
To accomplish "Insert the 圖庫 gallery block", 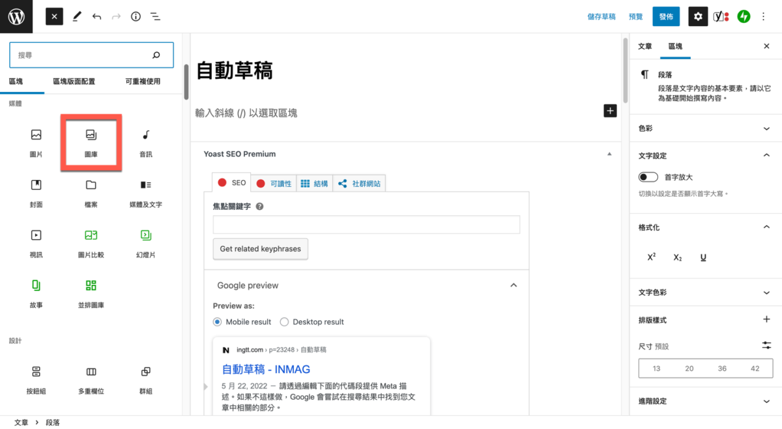I will tap(91, 143).
